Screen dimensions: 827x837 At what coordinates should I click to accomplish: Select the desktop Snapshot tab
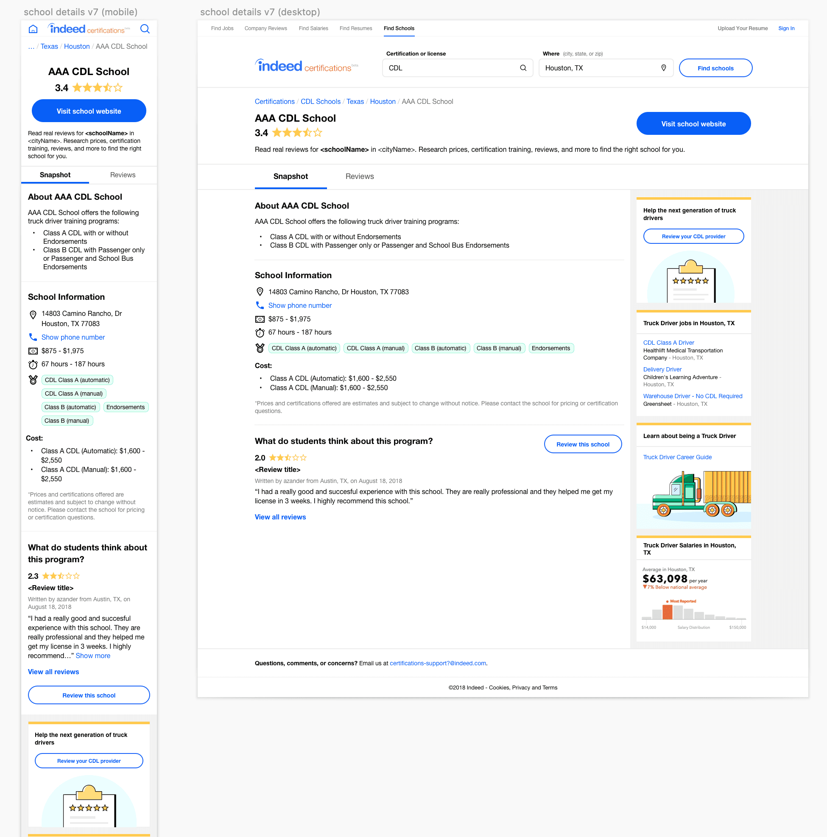pyautogui.click(x=291, y=176)
